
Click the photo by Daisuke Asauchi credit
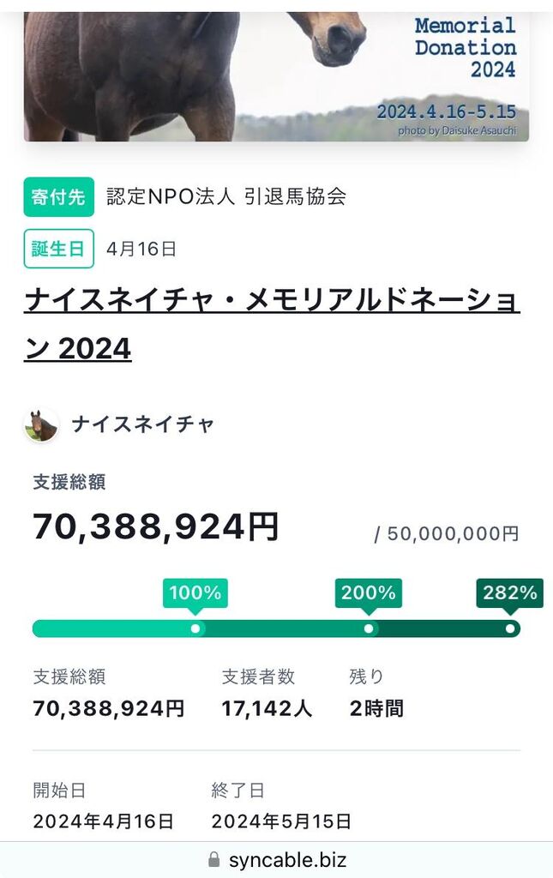click(459, 131)
